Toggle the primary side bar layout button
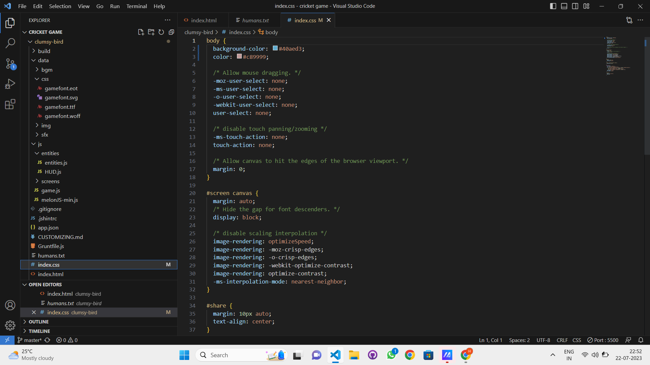The width and height of the screenshot is (650, 365). [x=553, y=6]
